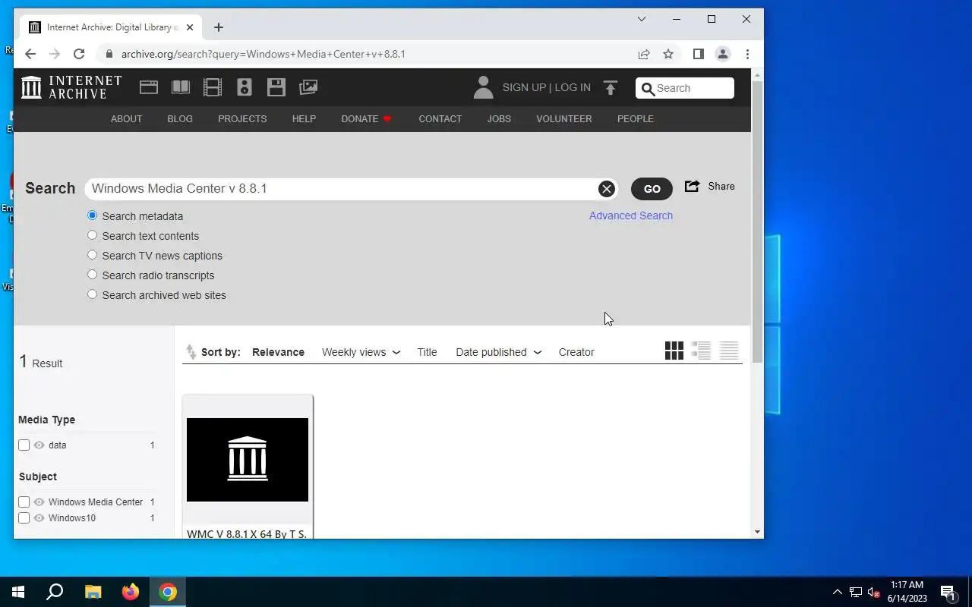Switch to compact list view
Screen dimensions: 972x607
[729, 351]
